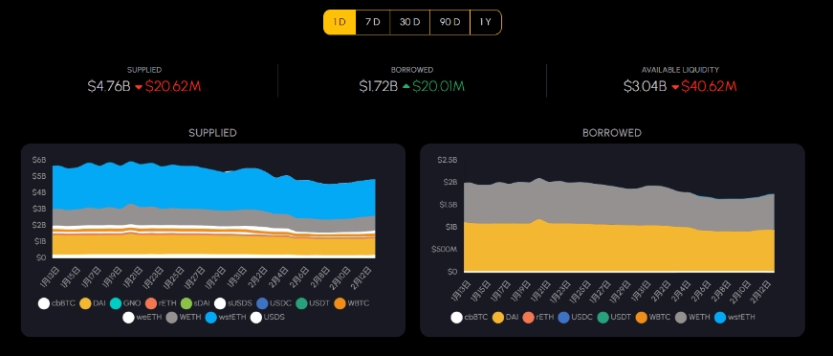
Task: Switch to the 30D time range
Action: pyautogui.click(x=409, y=22)
